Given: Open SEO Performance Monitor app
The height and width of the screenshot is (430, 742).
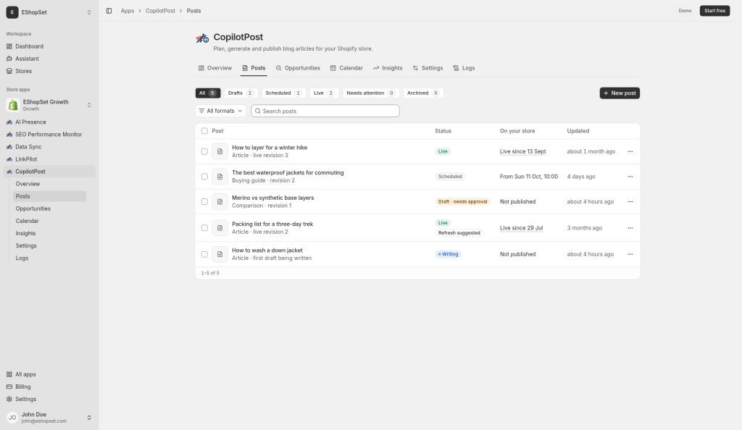Looking at the screenshot, I should 49,134.
